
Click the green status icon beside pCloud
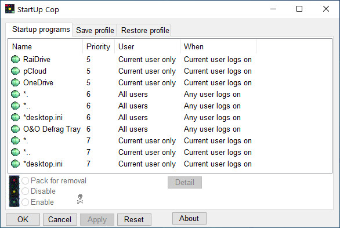(16, 71)
